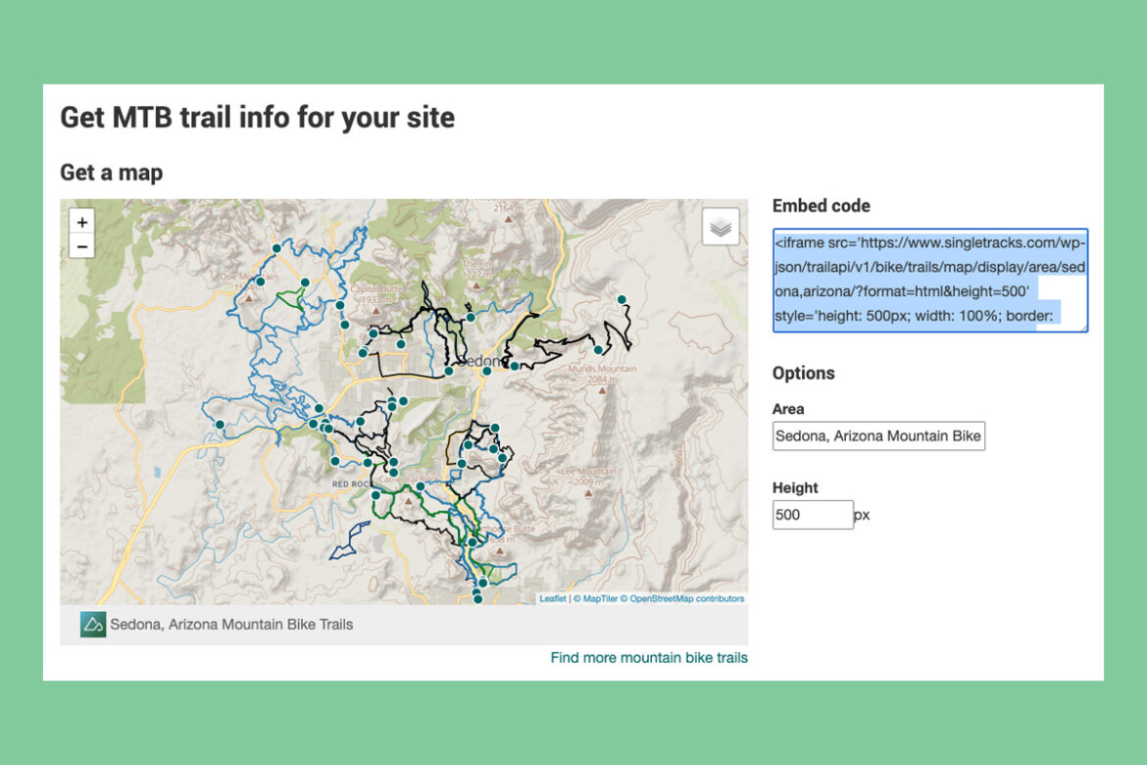The image size is (1147, 765).
Task: Open Find more mountain bike trails link
Action: [x=649, y=657]
